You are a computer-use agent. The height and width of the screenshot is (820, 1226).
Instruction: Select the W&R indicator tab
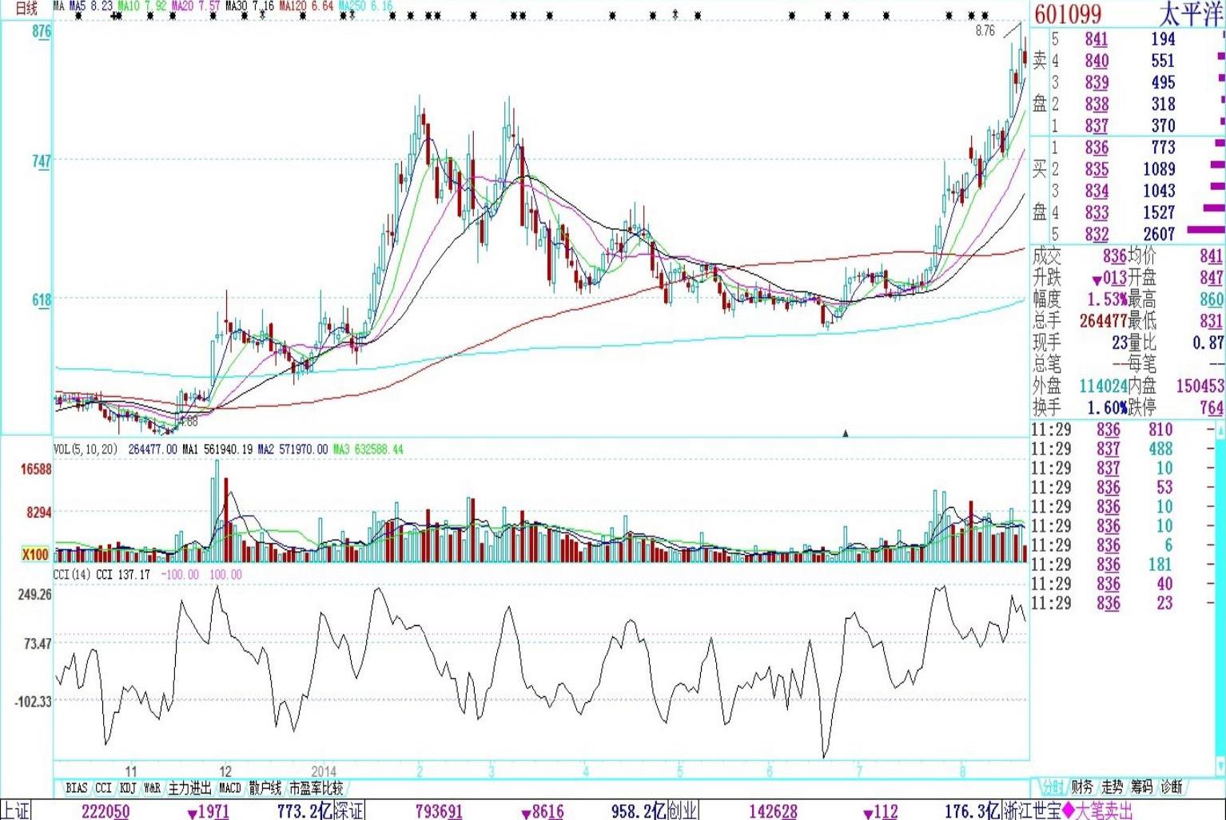pyautogui.click(x=152, y=788)
